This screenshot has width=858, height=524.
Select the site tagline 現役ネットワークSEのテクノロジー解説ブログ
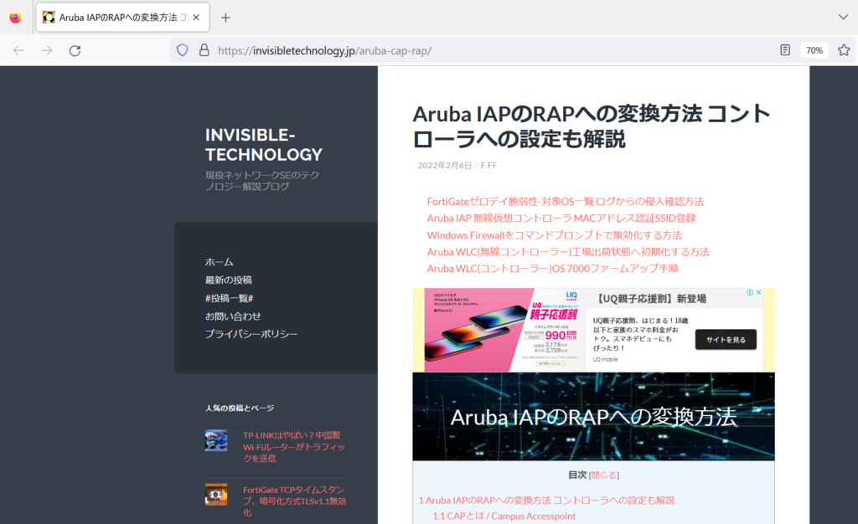tap(262, 181)
